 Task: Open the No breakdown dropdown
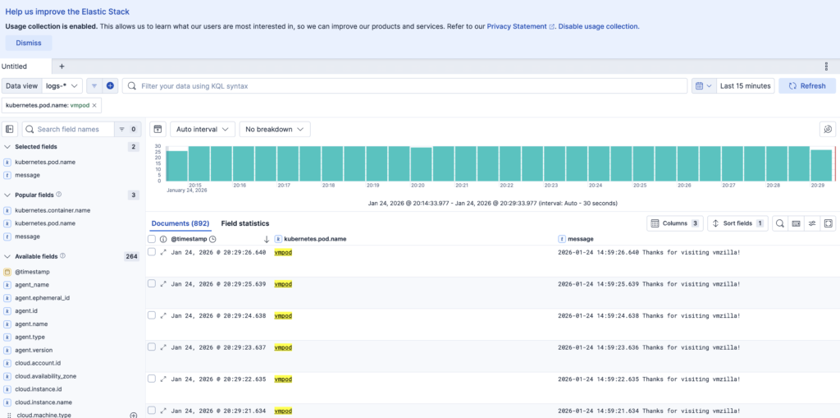[x=275, y=129]
